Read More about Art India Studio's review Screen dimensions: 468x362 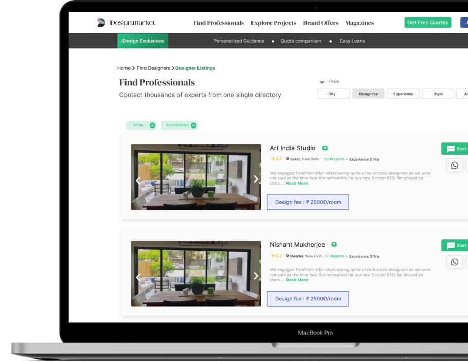pyautogui.click(x=297, y=183)
